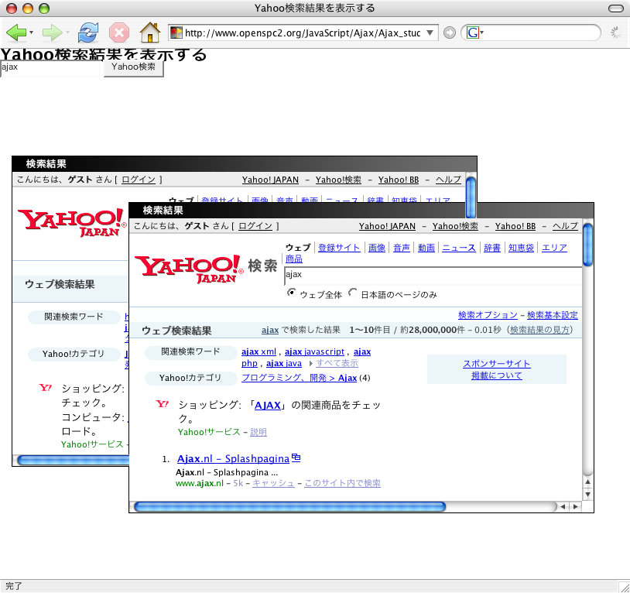
Task: Open the 掲載について link
Action: 497,375
